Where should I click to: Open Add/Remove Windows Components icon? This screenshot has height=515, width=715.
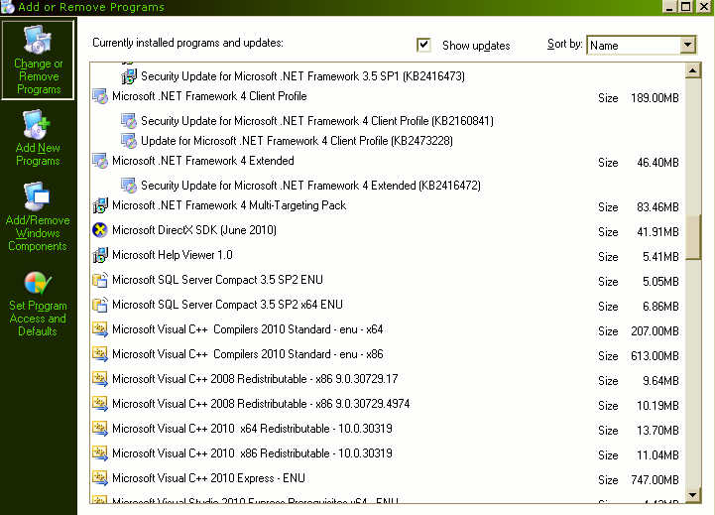(x=36, y=196)
